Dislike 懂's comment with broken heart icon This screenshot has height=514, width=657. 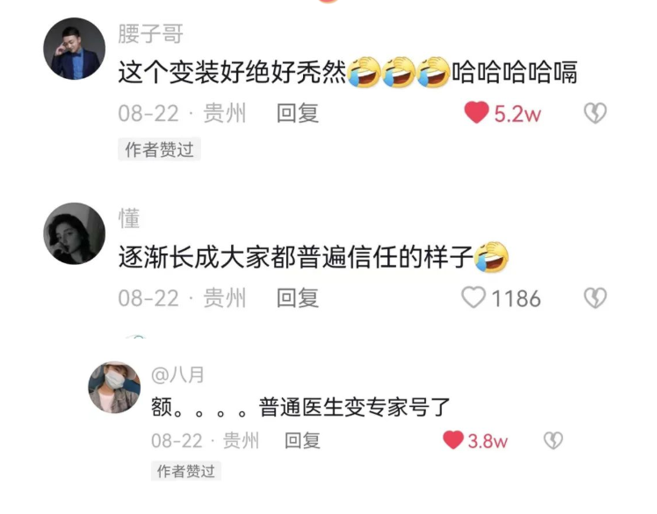595,297
